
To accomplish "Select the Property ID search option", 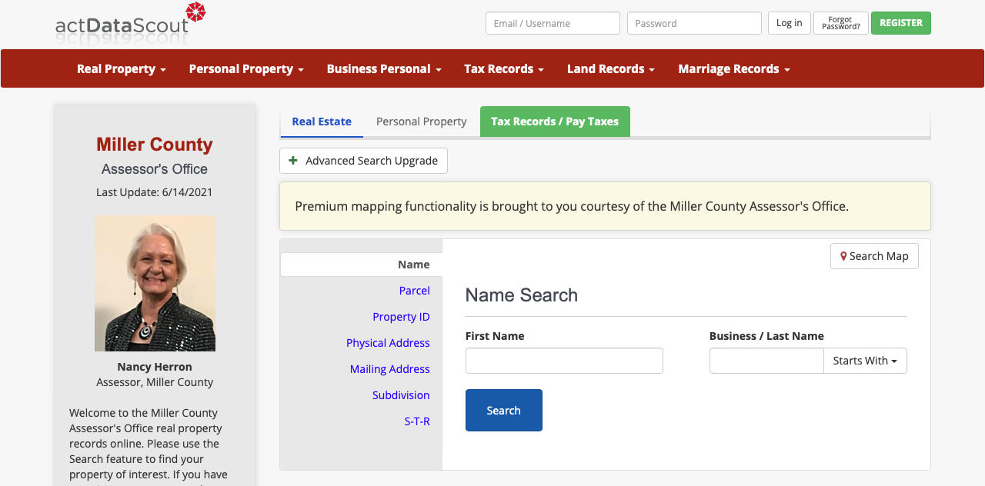I will [x=401, y=316].
